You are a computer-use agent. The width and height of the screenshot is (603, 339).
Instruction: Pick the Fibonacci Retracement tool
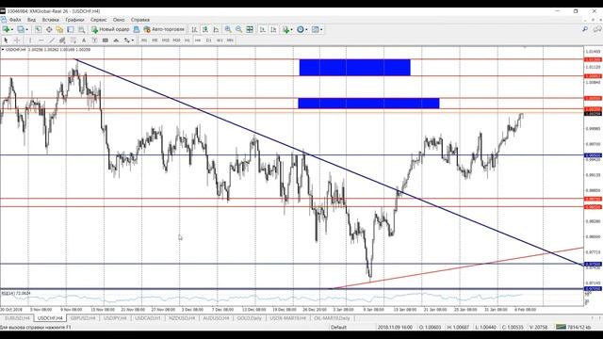[x=73, y=40]
